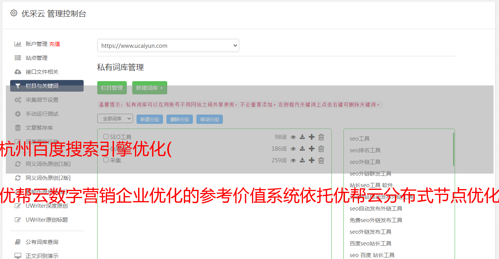Open 同义词伪原创[1版] in the sidebar

48,164
